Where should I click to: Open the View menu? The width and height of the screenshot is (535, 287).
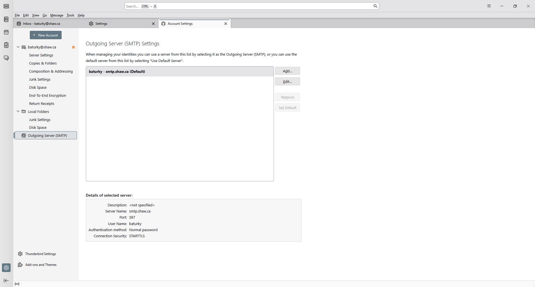click(x=36, y=15)
